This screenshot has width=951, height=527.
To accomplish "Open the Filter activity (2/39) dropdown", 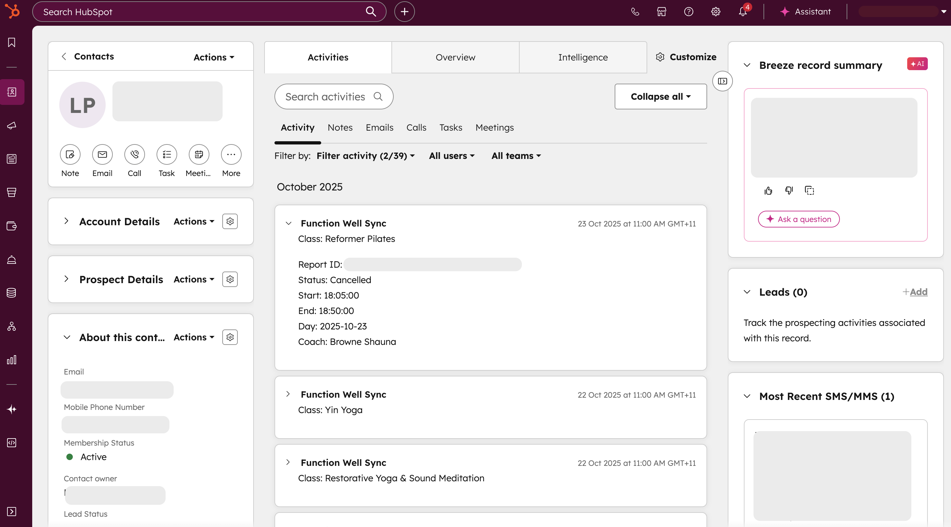I will coord(365,156).
